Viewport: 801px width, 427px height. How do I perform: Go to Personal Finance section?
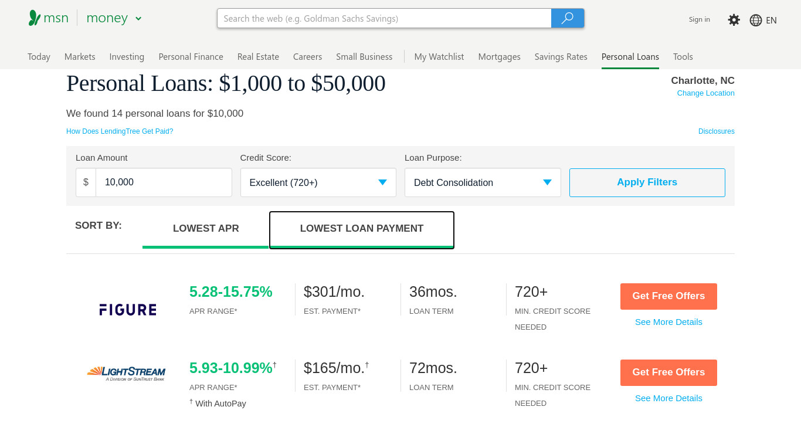(x=191, y=57)
